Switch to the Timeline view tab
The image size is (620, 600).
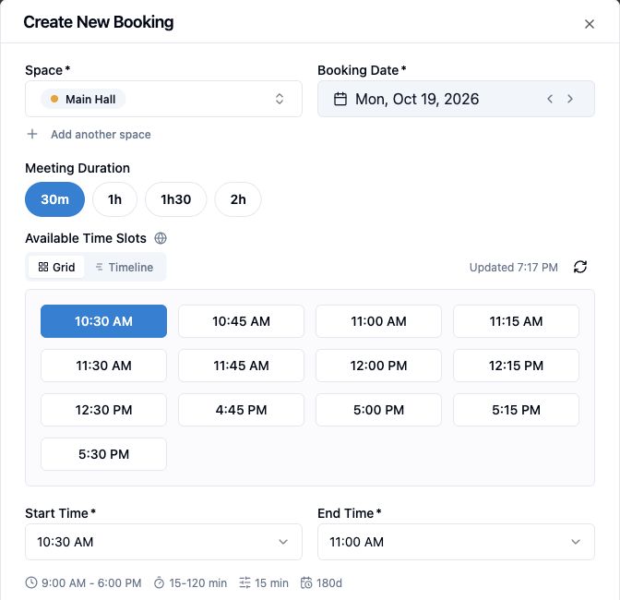point(125,268)
